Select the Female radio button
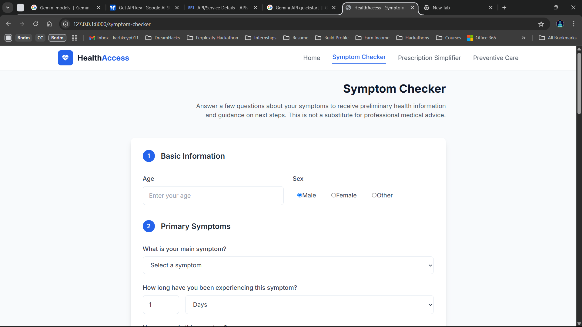The image size is (582, 327). (x=333, y=195)
